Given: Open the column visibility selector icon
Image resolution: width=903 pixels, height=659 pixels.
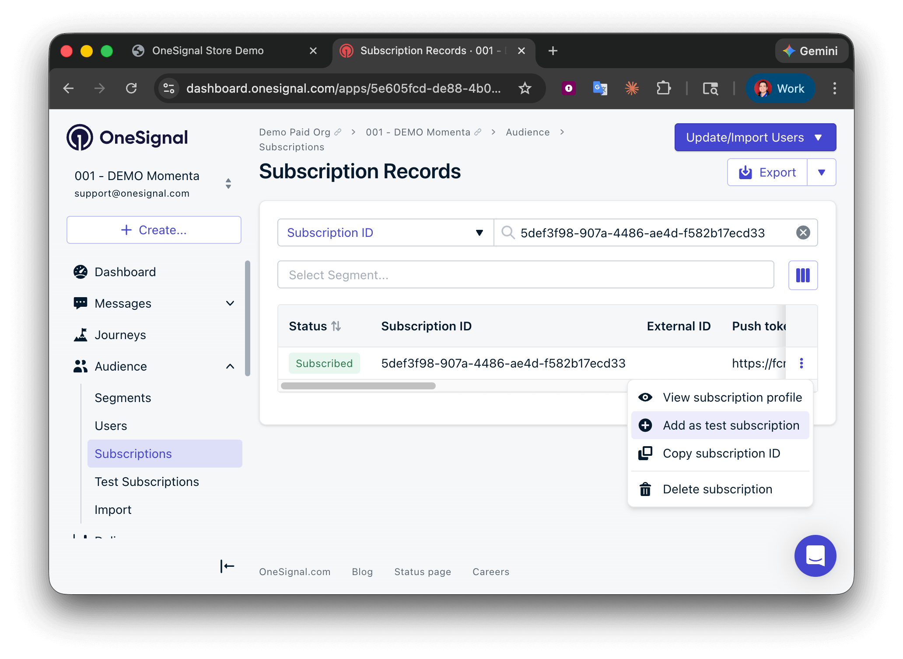Looking at the screenshot, I should [803, 275].
